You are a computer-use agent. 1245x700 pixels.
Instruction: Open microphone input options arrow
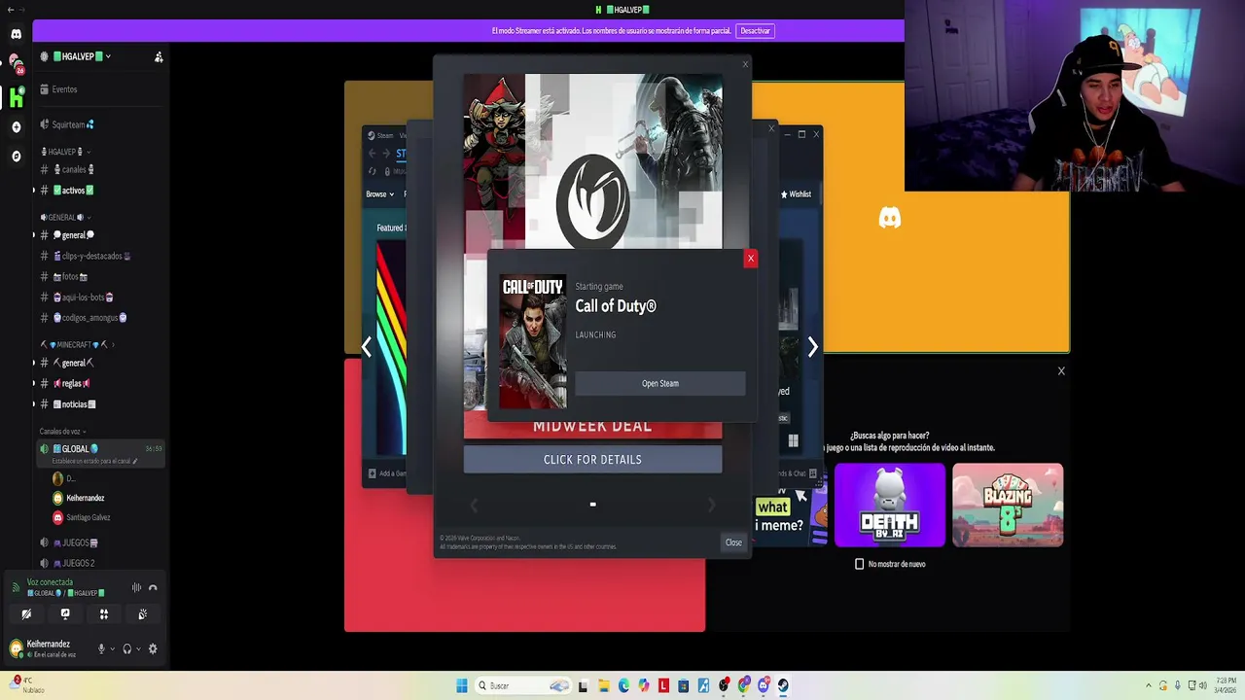[x=112, y=649]
